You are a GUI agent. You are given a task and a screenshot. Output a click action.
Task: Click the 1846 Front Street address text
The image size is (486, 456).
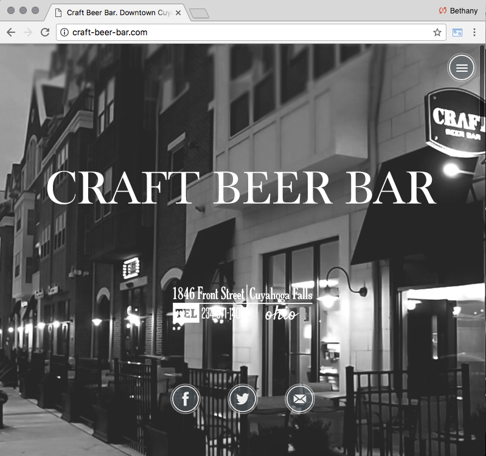[x=209, y=294]
